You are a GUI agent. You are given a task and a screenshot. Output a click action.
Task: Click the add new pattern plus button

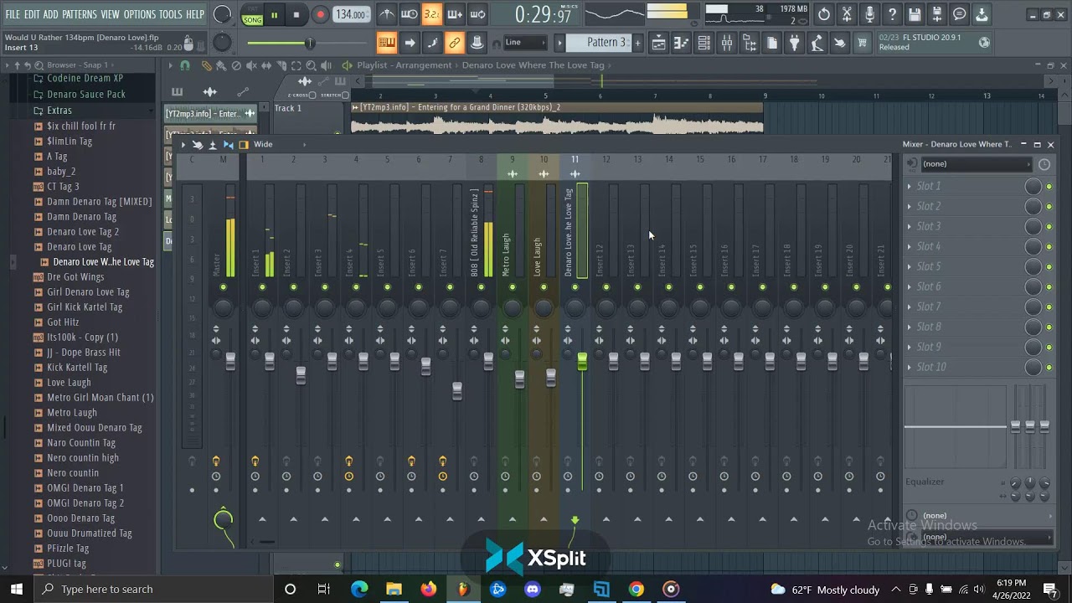pyautogui.click(x=637, y=43)
